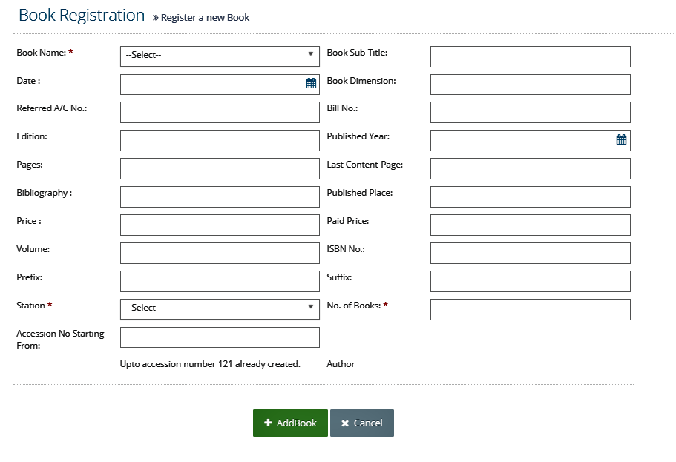Select the 'Paid Price:' label
The image size is (676, 462).
pyautogui.click(x=348, y=221)
